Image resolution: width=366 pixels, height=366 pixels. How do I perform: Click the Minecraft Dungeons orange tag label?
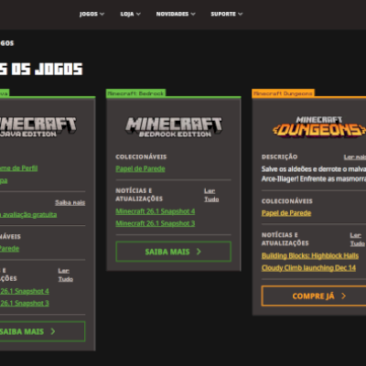283,93
